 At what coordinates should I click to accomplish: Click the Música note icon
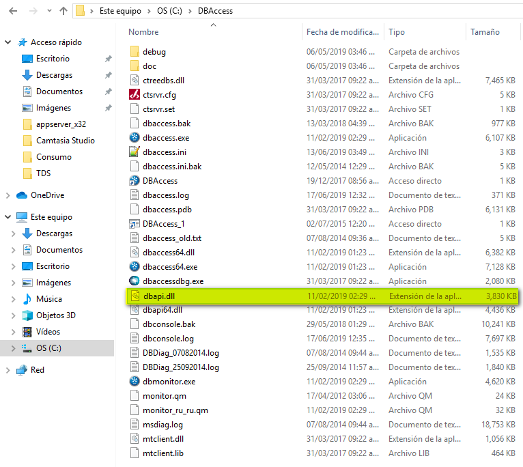pyautogui.click(x=27, y=299)
